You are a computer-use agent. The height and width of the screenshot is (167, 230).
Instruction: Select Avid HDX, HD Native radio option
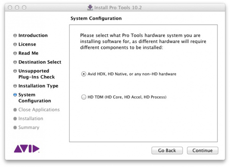84,74
